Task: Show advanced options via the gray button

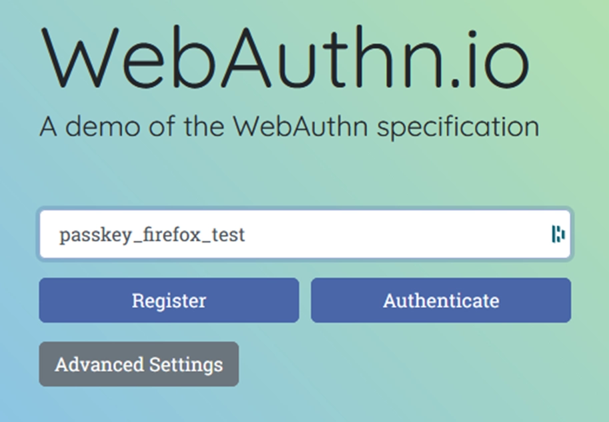Action: pyautogui.click(x=139, y=365)
